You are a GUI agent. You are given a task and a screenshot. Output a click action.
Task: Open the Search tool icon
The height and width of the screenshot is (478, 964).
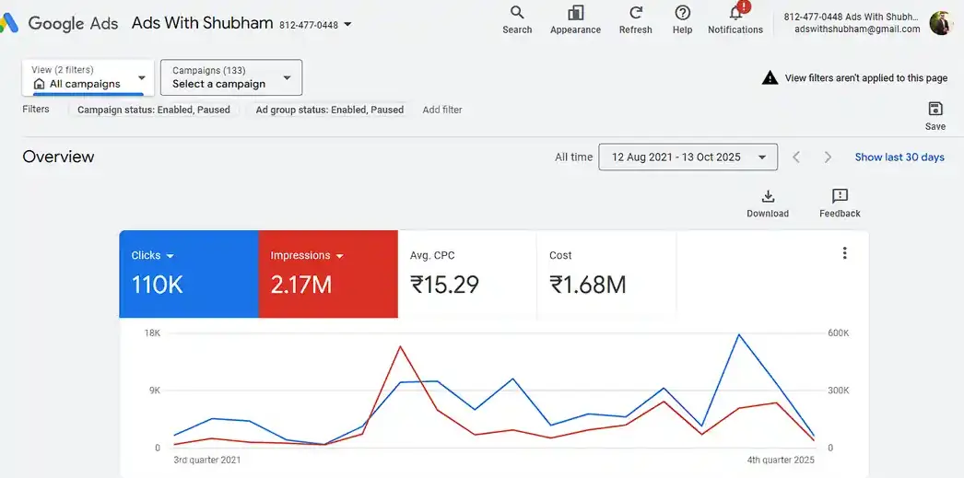click(517, 13)
